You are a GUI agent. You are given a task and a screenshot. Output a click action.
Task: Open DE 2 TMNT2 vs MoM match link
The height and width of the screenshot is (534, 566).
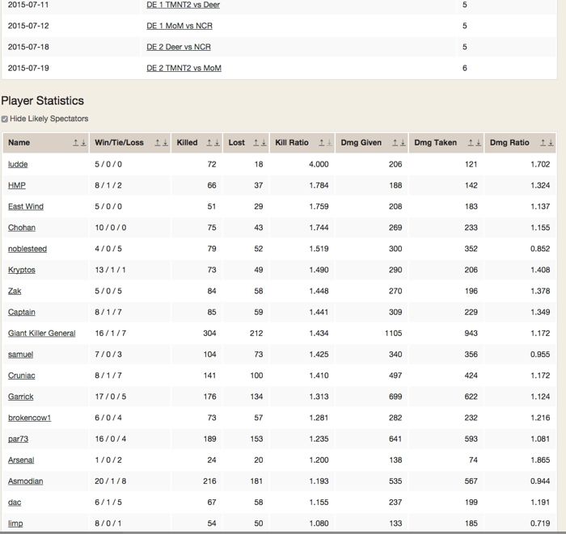184,68
